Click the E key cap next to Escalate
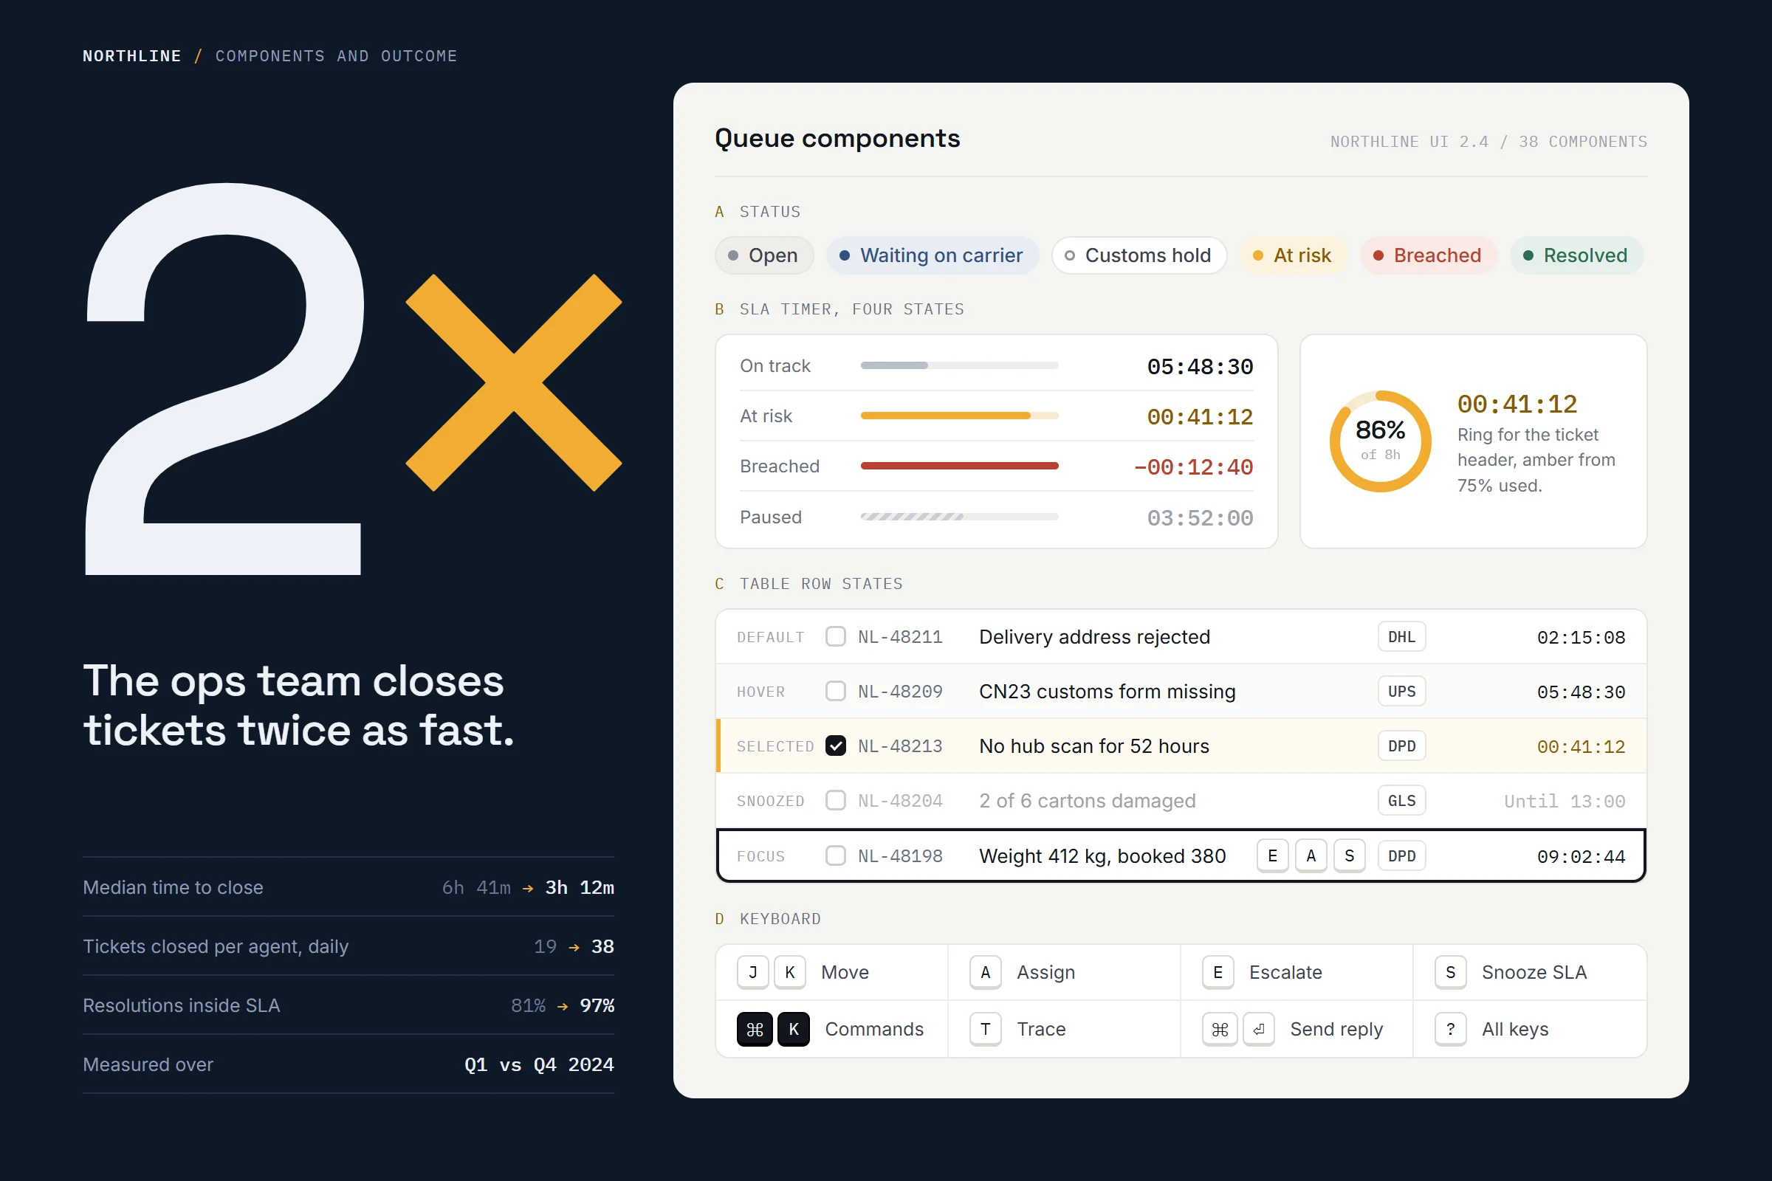The width and height of the screenshot is (1772, 1181). tap(1218, 971)
